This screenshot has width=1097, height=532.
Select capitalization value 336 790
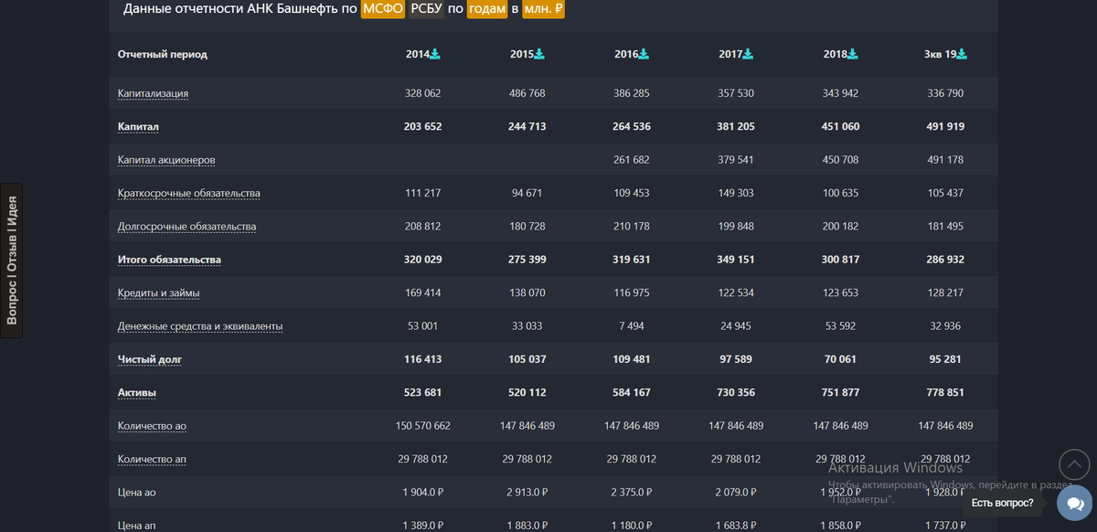(x=945, y=93)
